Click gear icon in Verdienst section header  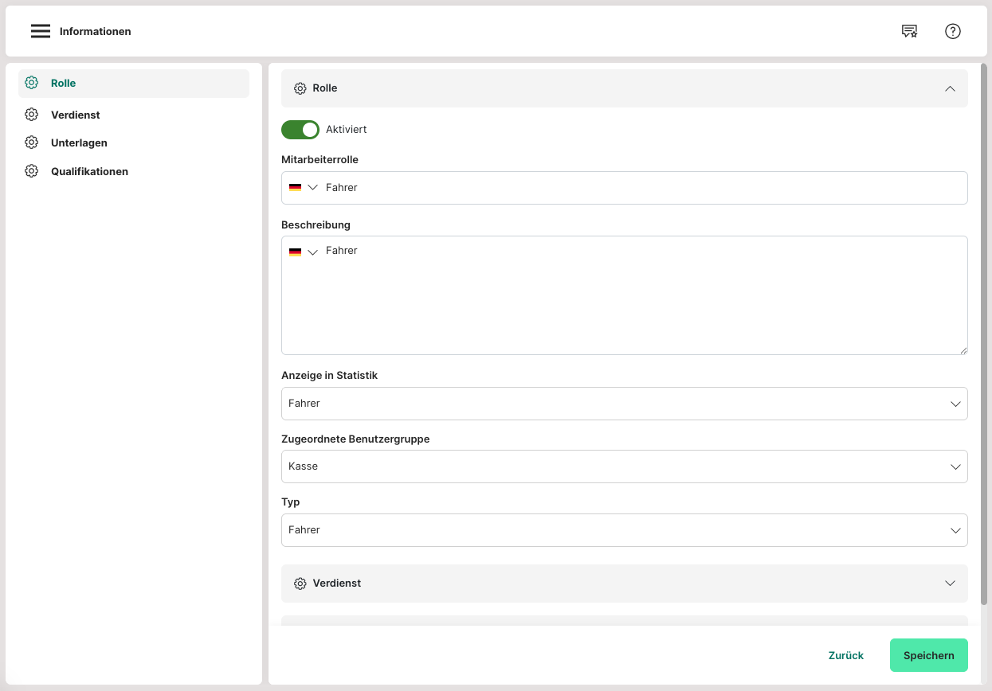pyautogui.click(x=300, y=584)
